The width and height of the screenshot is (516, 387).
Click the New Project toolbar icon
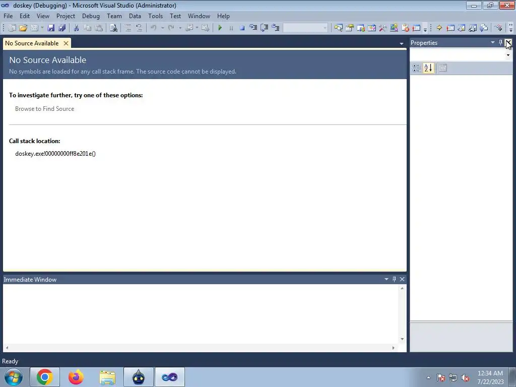[12, 28]
